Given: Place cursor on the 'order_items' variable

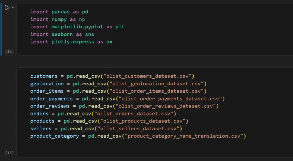Looking at the screenshot, I should coord(47,91).
